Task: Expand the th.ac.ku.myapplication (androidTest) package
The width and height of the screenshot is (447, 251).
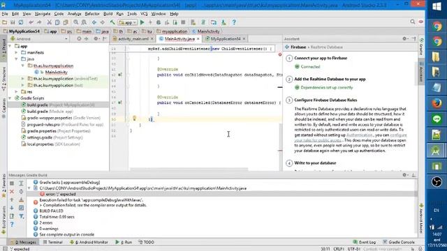Action: pyautogui.click(x=23, y=79)
